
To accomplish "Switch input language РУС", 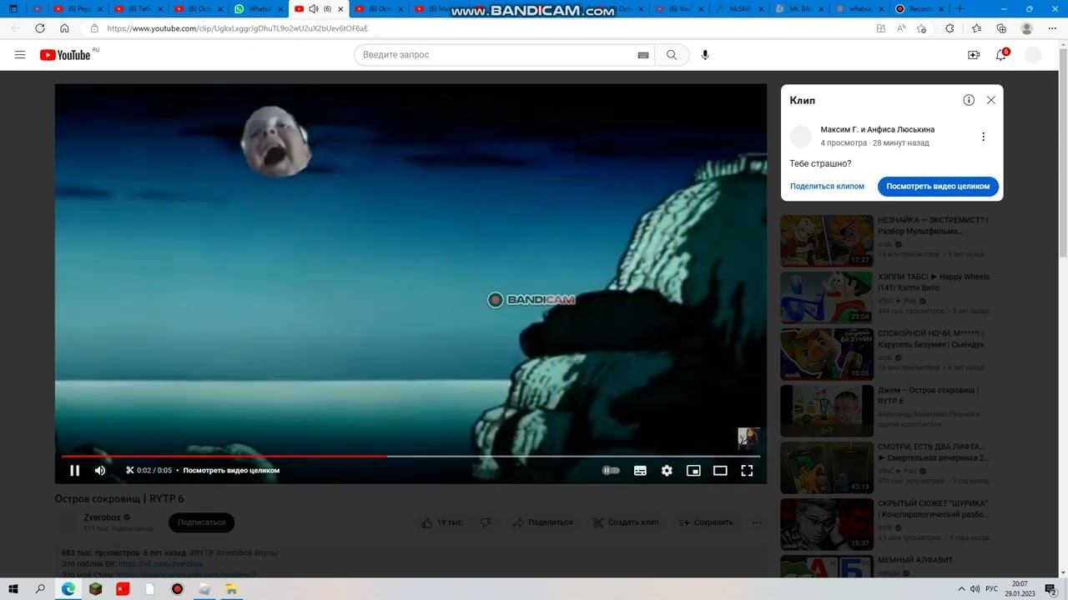I will coord(992,588).
